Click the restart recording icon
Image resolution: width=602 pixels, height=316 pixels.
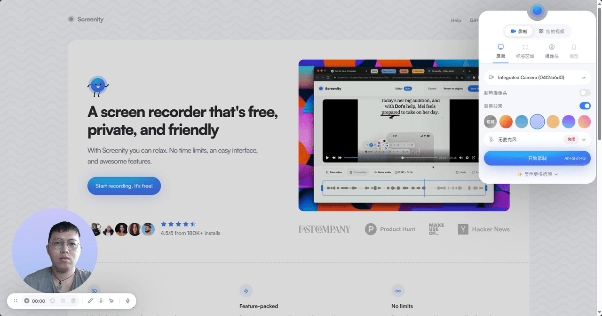click(x=52, y=301)
